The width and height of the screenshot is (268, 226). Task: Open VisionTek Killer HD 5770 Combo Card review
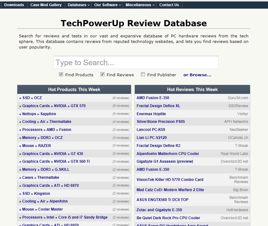[170, 180]
